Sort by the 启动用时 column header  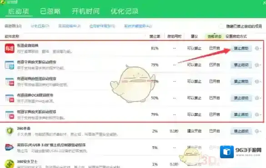[x=175, y=36]
